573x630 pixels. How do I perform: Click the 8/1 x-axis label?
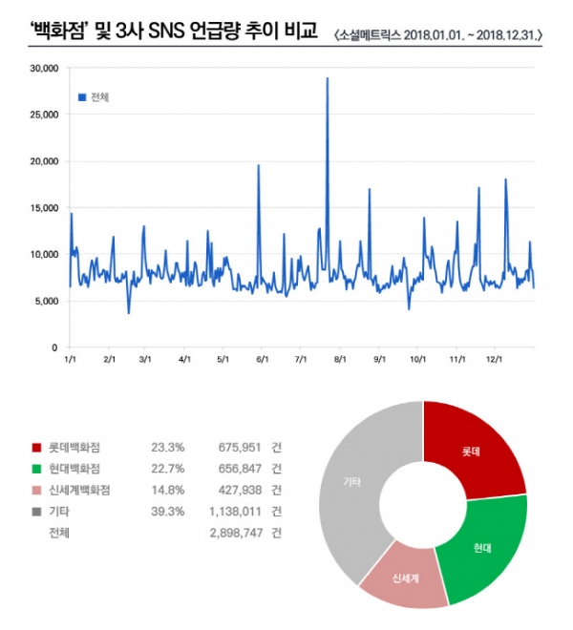[x=340, y=359]
